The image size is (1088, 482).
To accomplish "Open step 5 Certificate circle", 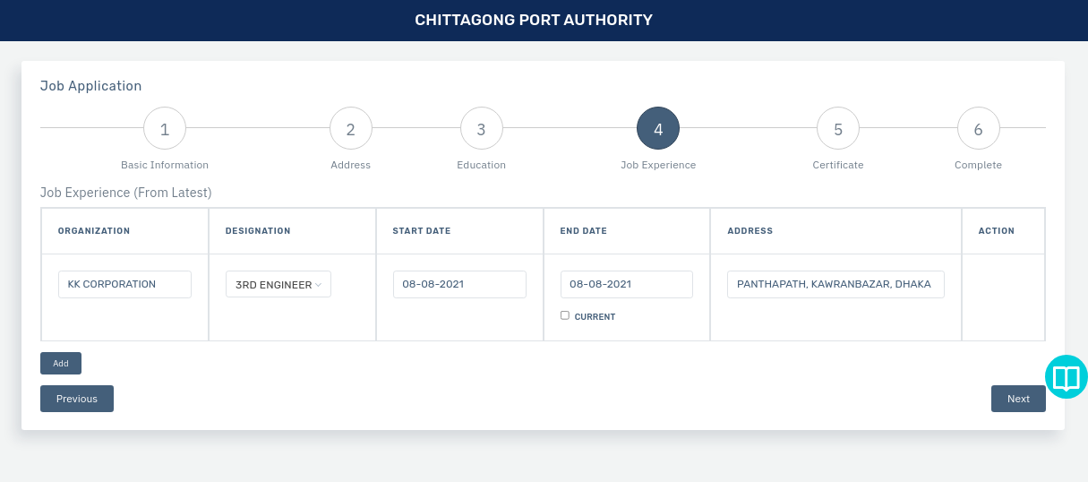I will (838, 129).
